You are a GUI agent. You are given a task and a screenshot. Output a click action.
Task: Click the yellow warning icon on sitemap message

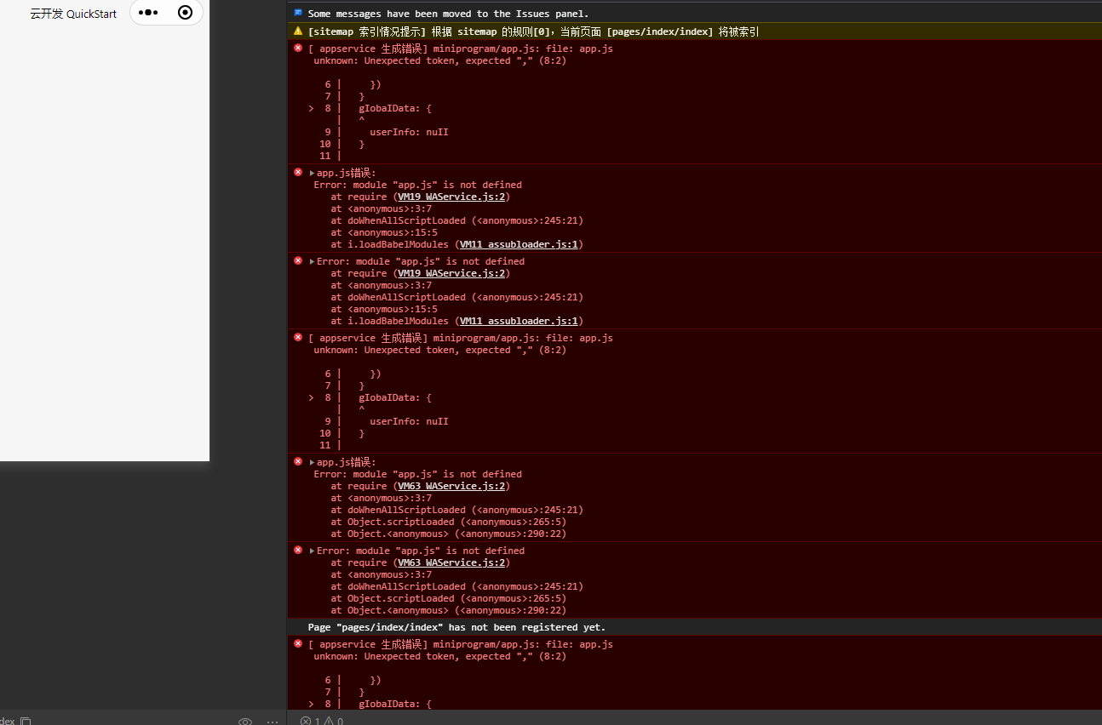coord(298,31)
